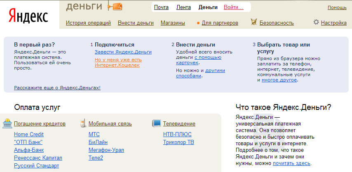This screenshot has height=172, width=352.
Task: Go to Внести деньги in the top menu
Action: 136,23
